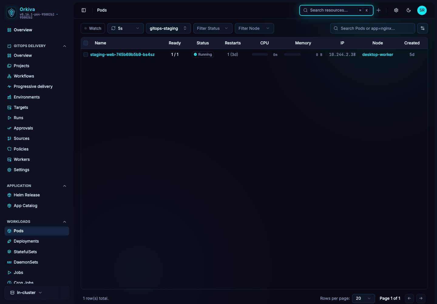Open the gitops-staging namespace selector
This screenshot has height=304, width=437.
click(x=168, y=28)
